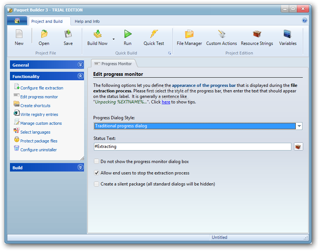Click the 'here' link to show tips
319x251 pixels.
click(x=166, y=102)
